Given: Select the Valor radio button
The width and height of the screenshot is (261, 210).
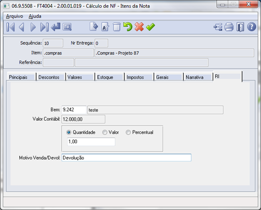Looking at the screenshot, I should (x=105, y=132).
